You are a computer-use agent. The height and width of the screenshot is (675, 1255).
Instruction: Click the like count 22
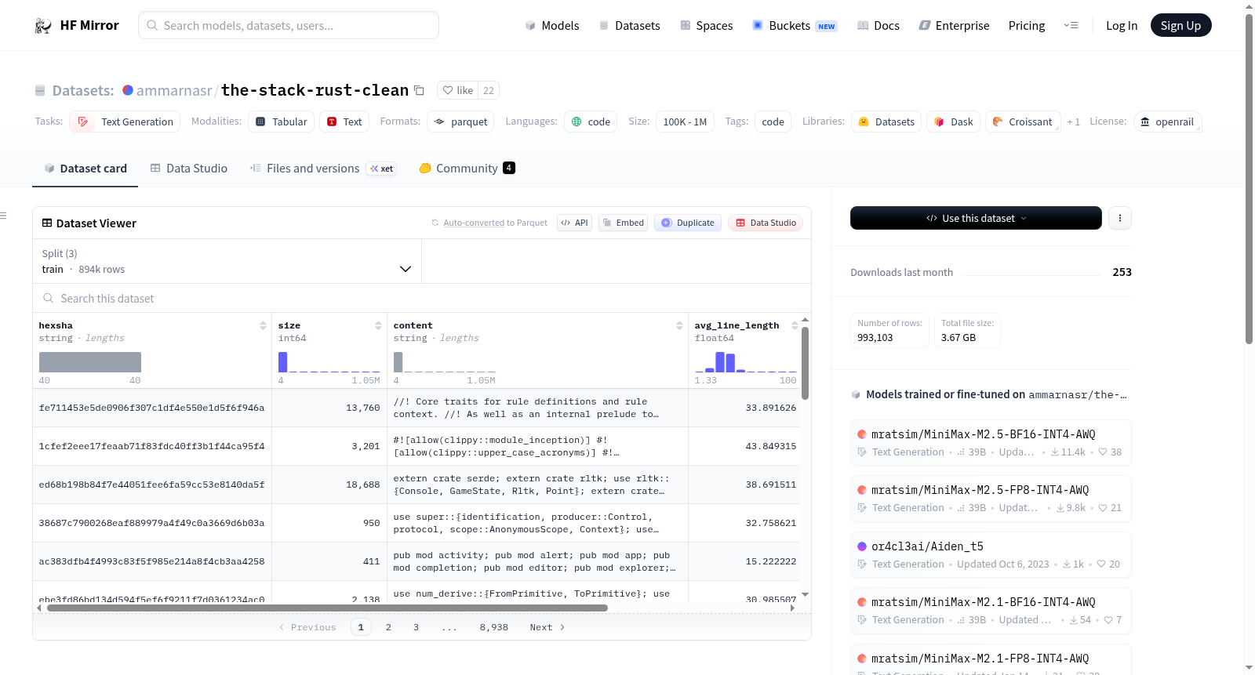click(x=489, y=90)
